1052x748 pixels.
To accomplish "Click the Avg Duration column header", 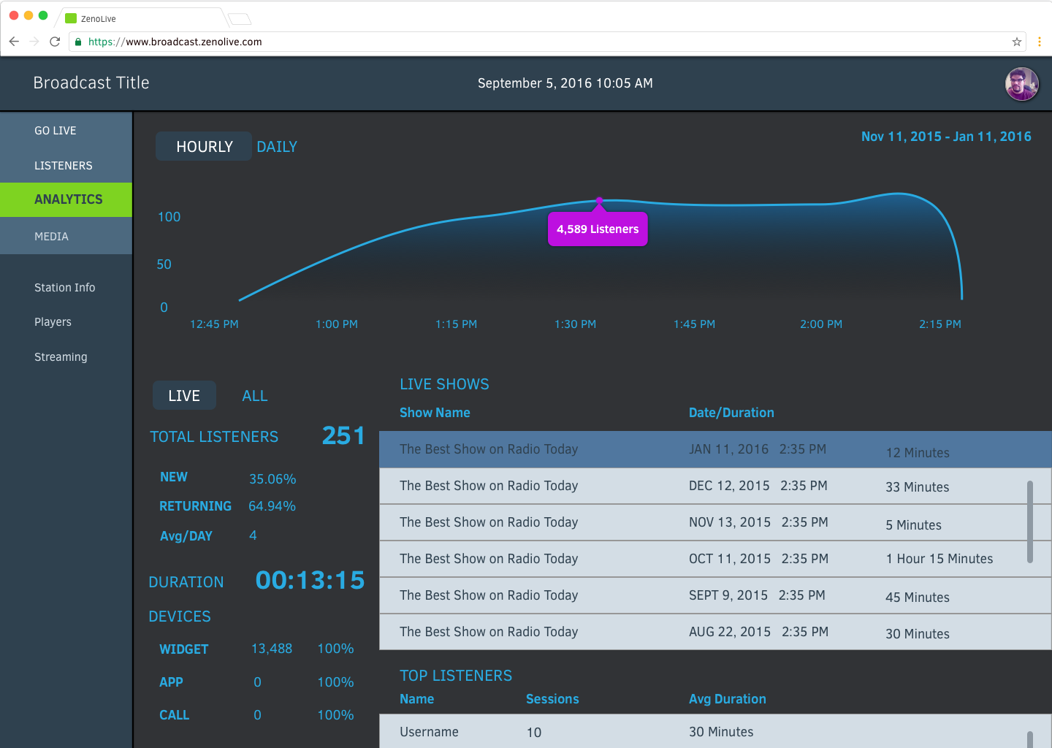I will (728, 699).
